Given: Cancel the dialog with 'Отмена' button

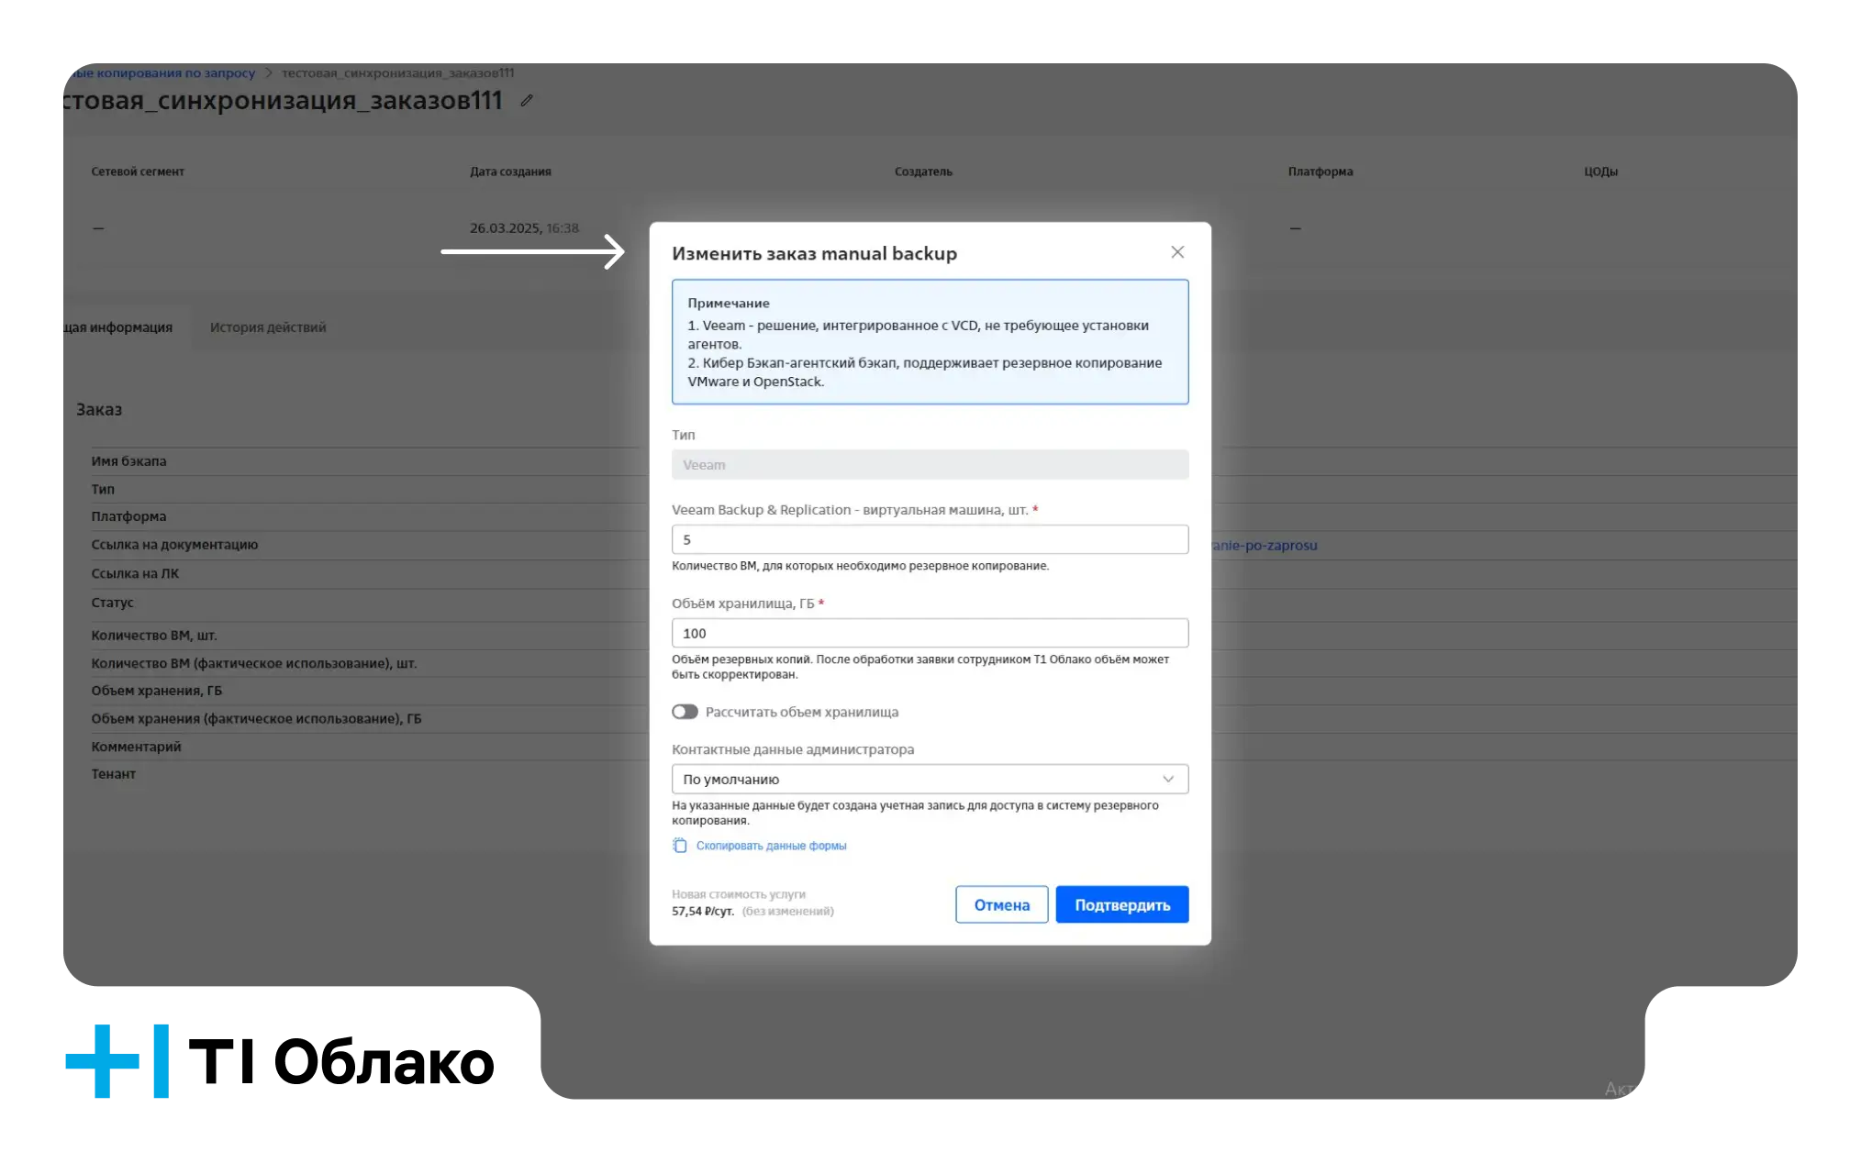Looking at the screenshot, I should [1002, 904].
